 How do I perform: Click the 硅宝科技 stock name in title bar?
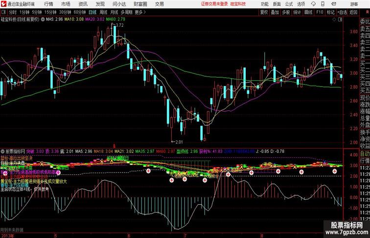tap(238, 4)
